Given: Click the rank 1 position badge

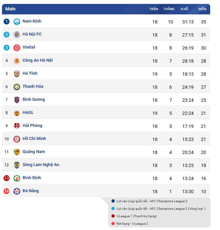Looking at the screenshot, I should [7, 22].
